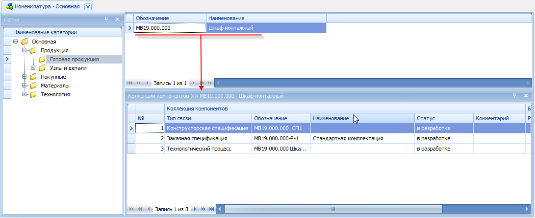This screenshot has height=218, width=535.
Task: Click the Готовая продукция folder icon
Action: [42, 59]
